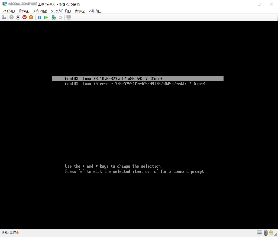Viewport: 278px width, 237px height.
Task: Click the VM connection icon in the title bar
Action: [5, 4]
